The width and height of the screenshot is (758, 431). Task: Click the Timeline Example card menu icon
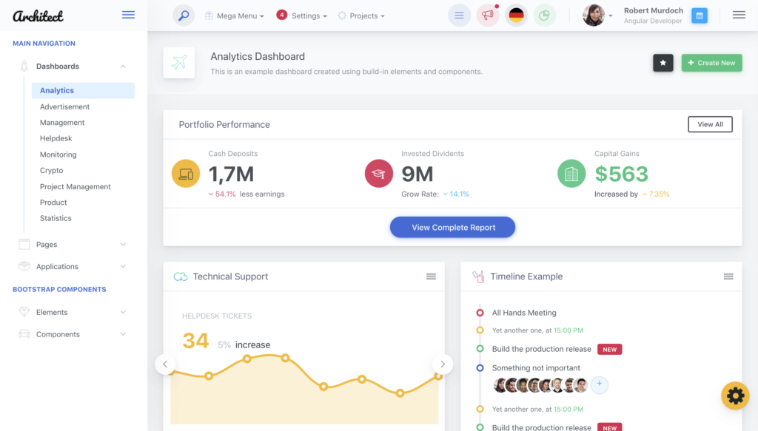pyautogui.click(x=728, y=276)
